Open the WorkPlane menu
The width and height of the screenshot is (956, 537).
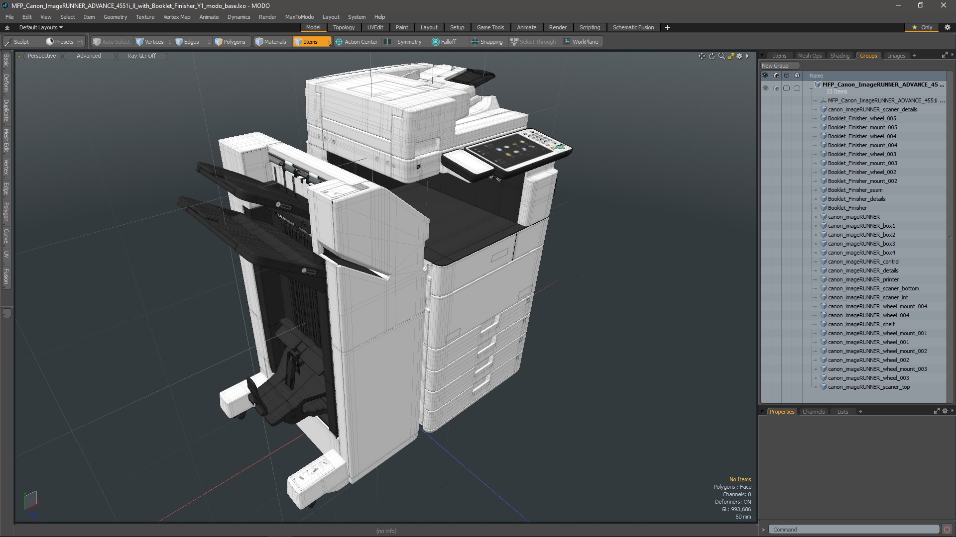pyautogui.click(x=581, y=42)
